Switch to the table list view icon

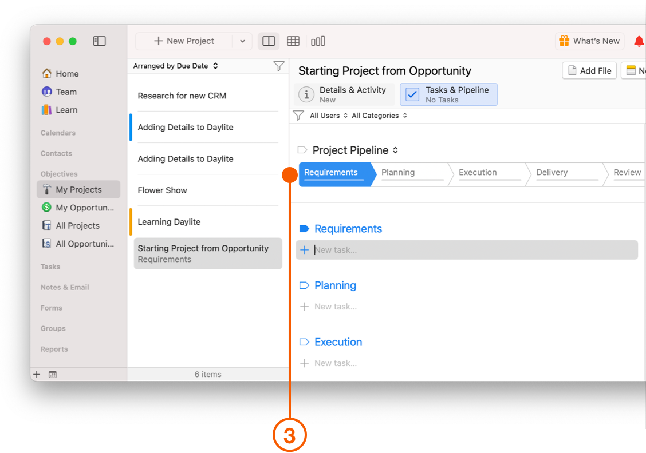(293, 41)
